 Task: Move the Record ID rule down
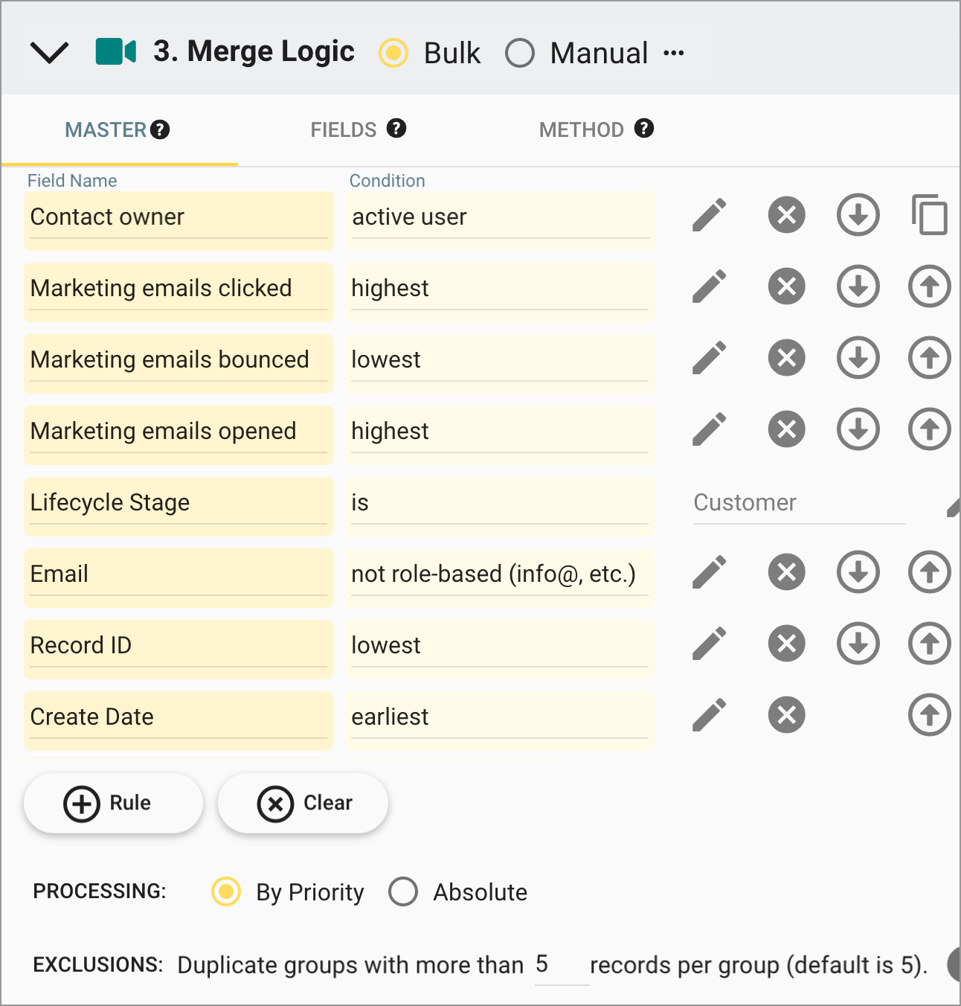(858, 644)
